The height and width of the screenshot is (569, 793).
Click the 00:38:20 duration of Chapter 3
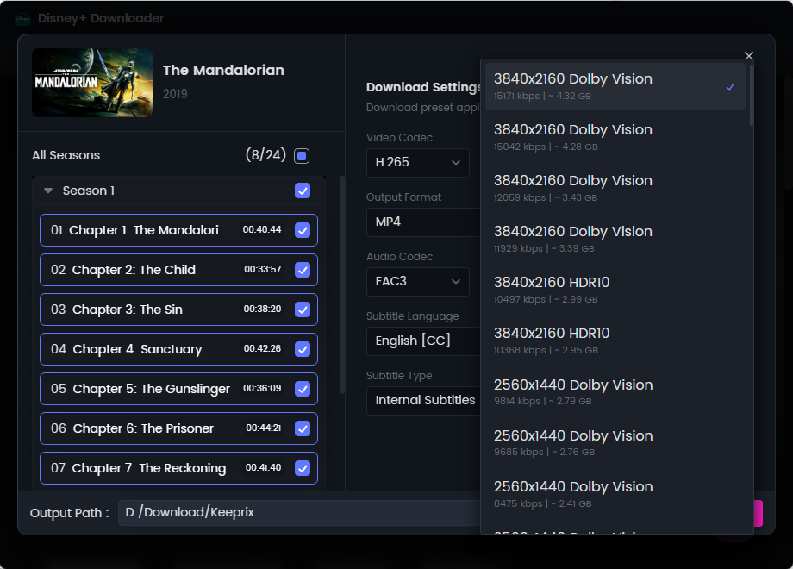pos(263,309)
